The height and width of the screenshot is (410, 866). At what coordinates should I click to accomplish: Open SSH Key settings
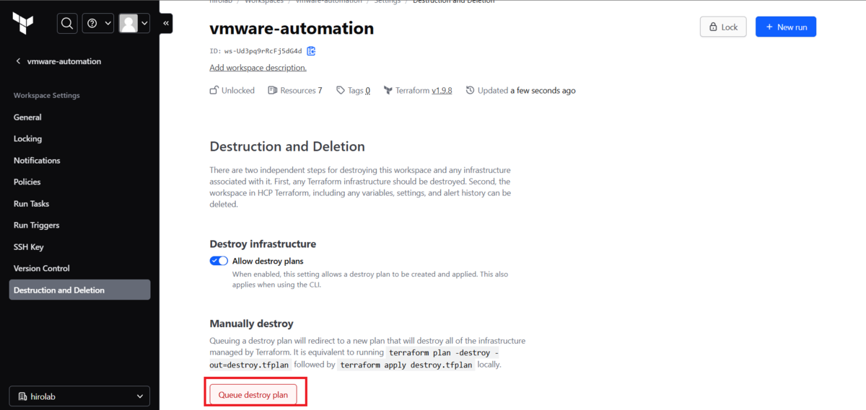pos(29,247)
